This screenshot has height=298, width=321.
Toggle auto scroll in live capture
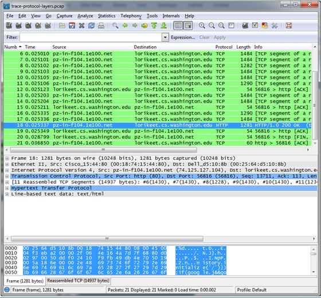click(x=188, y=26)
